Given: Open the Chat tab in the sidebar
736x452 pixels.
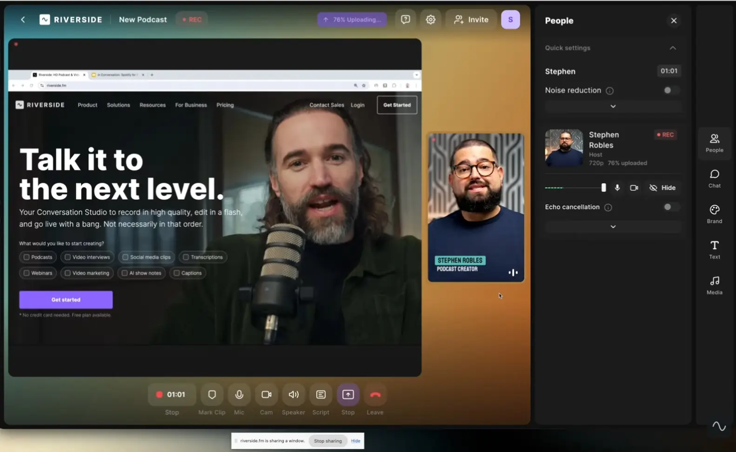Looking at the screenshot, I should (714, 179).
